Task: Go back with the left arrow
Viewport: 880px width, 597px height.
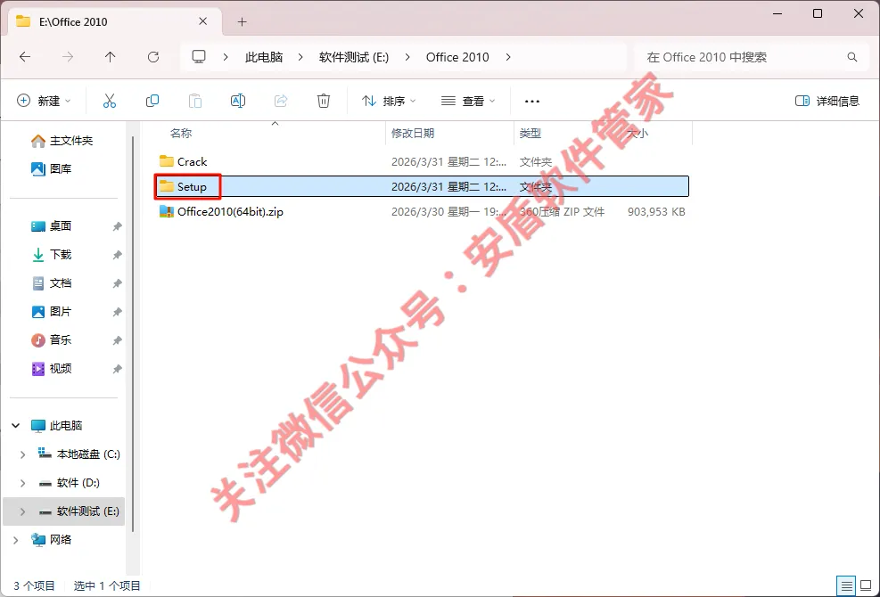Action: 25,57
